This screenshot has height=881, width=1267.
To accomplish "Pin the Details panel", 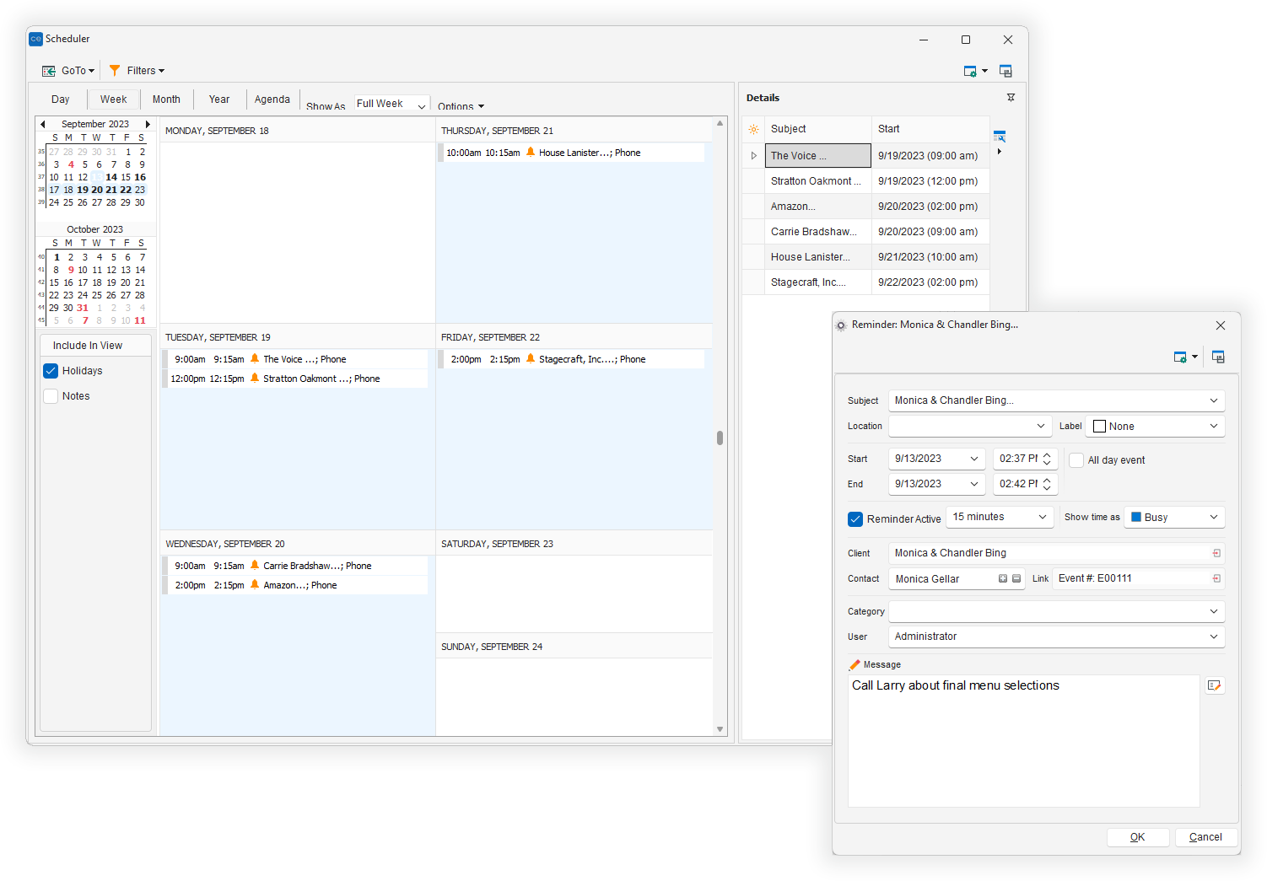I will [1011, 98].
